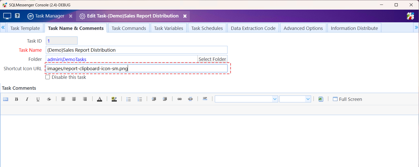Open the SQLMessenger logo icon at top right
Viewport: 419px width, 167px height.
[410, 16]
